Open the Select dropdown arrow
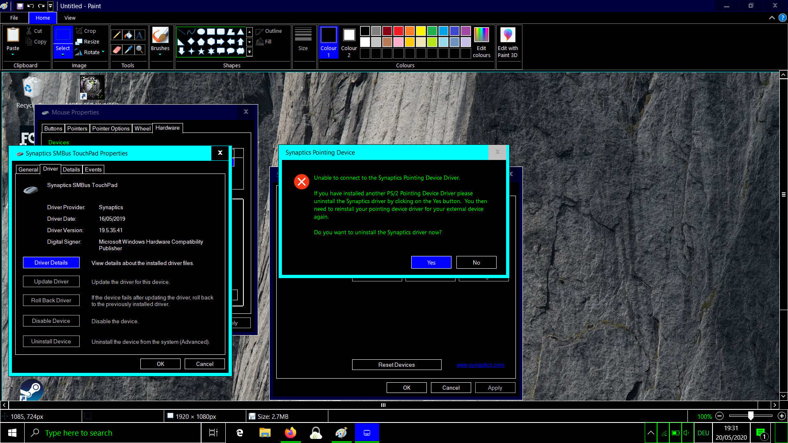The image size is (788, 443). click(x=63, y=55)
